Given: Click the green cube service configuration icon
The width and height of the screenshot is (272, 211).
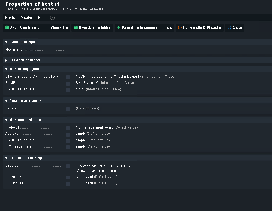Looking at the screenshot, I should click(x=7, y=27).
